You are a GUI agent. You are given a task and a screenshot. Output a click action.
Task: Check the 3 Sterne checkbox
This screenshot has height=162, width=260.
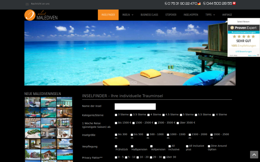[116, 115]
